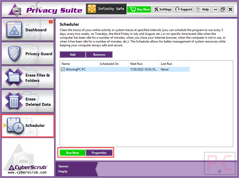Add a new scheduled task

(73, 55)
